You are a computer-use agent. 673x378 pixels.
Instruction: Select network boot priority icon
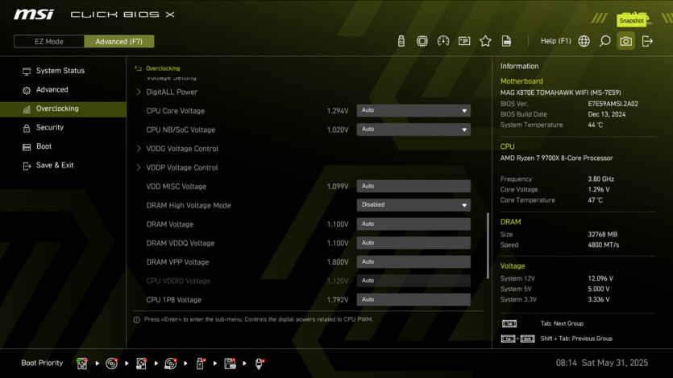[260, 364]
